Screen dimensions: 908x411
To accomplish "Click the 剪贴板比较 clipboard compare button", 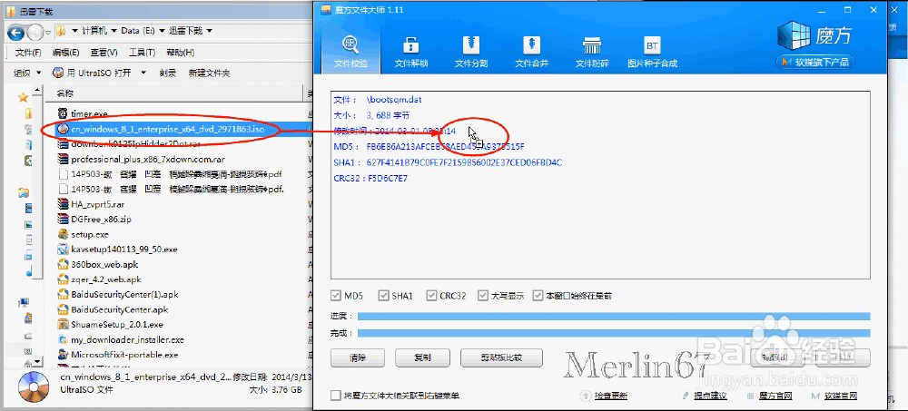I will 501,357.
